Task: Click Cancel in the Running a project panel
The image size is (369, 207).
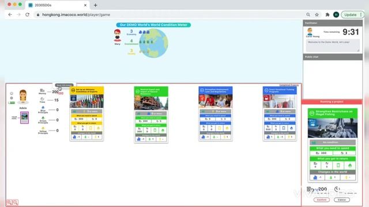Action: click(x=342, y=200)
